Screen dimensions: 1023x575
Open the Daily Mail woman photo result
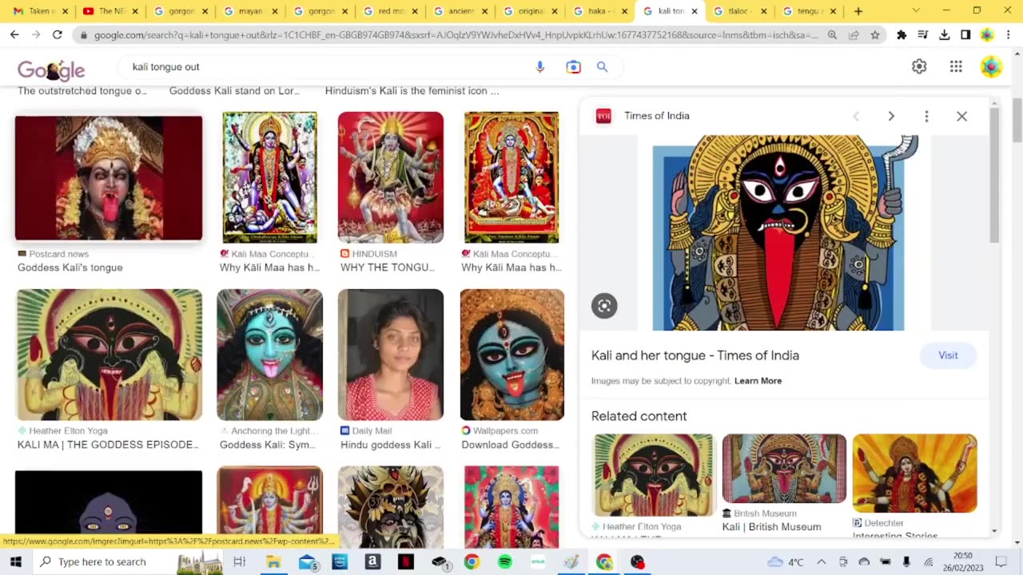[x=390, y=355]
